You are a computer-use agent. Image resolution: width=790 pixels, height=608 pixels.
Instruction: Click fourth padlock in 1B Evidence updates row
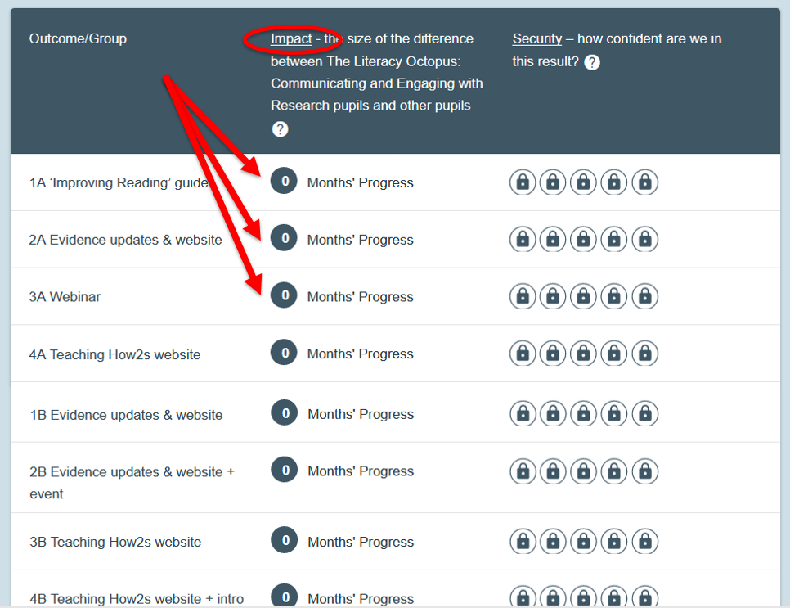click(x=614, y=414)
